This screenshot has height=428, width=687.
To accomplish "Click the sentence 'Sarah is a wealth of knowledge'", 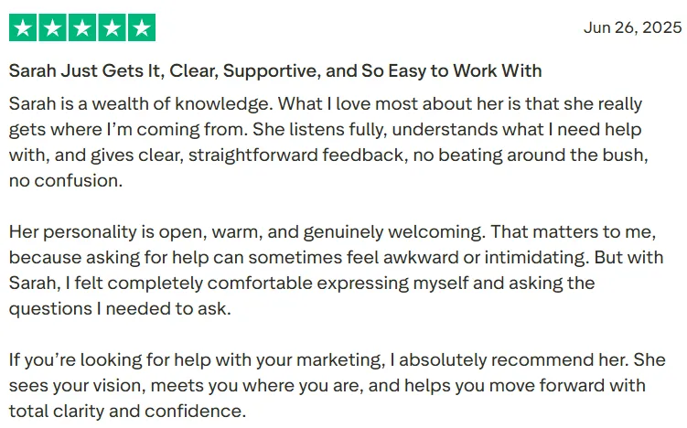I will coord(141,104).
